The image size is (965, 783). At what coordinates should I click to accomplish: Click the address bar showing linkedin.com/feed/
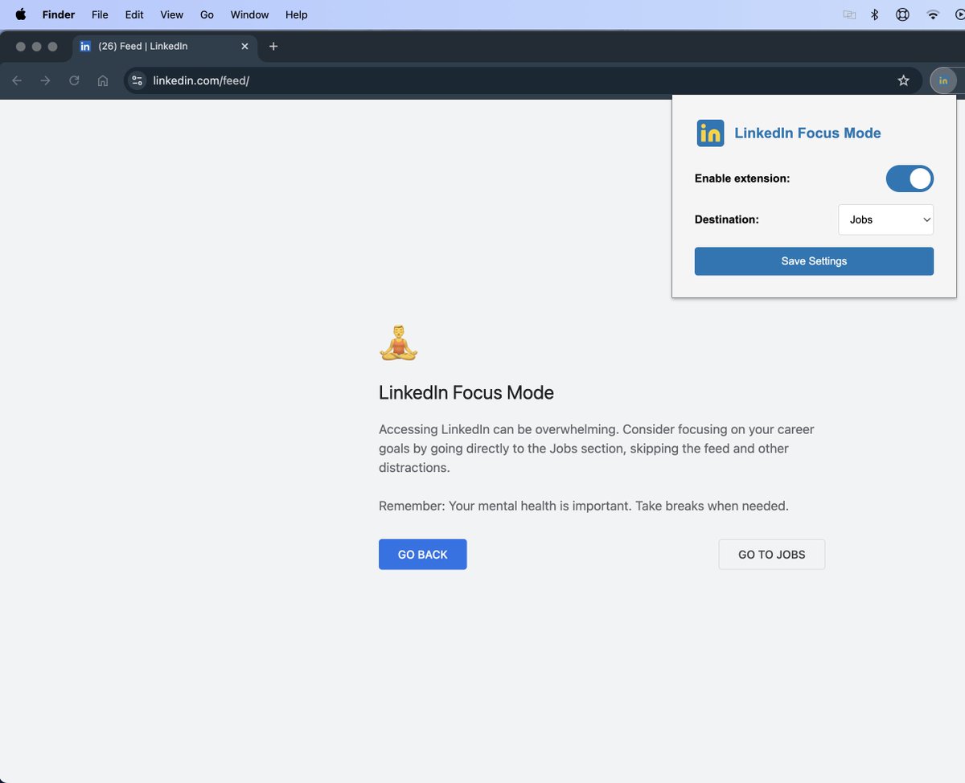click(x=523, y=80)
